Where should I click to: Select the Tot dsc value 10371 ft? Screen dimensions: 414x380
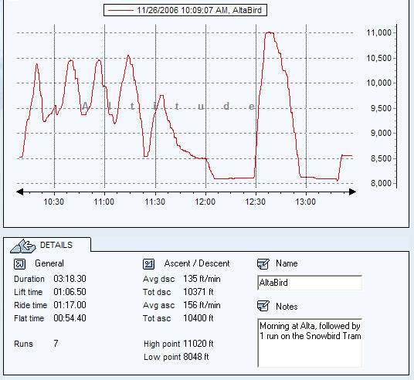pyautogui.click(x=199, y=292)
